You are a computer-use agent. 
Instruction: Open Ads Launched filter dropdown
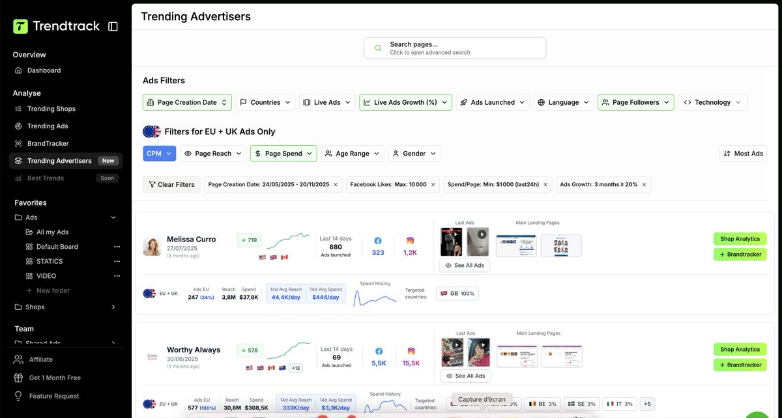tap(492, 102)
